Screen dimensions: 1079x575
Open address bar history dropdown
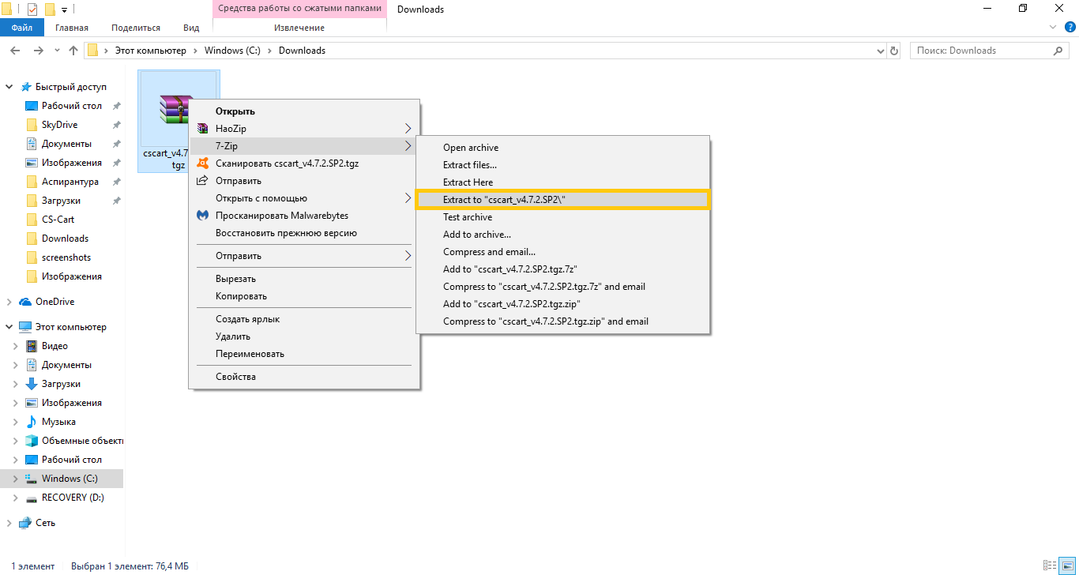[882, 51]
